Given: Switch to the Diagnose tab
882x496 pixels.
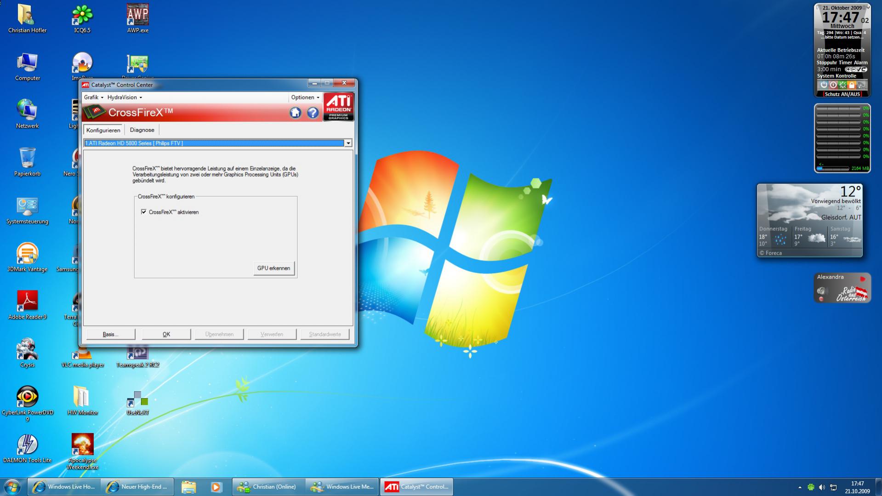Looking at the screenshot, I should (x=142, y=130).
